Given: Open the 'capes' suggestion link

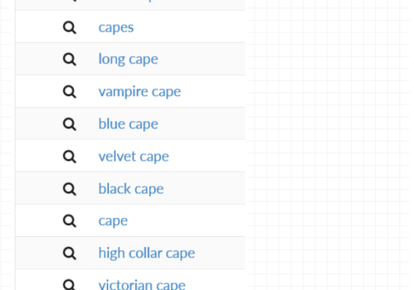Looking at the screenshot, I should 116,28.
